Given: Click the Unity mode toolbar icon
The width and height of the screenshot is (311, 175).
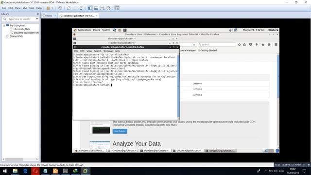Looking at the screenshot, I should 108,8.
